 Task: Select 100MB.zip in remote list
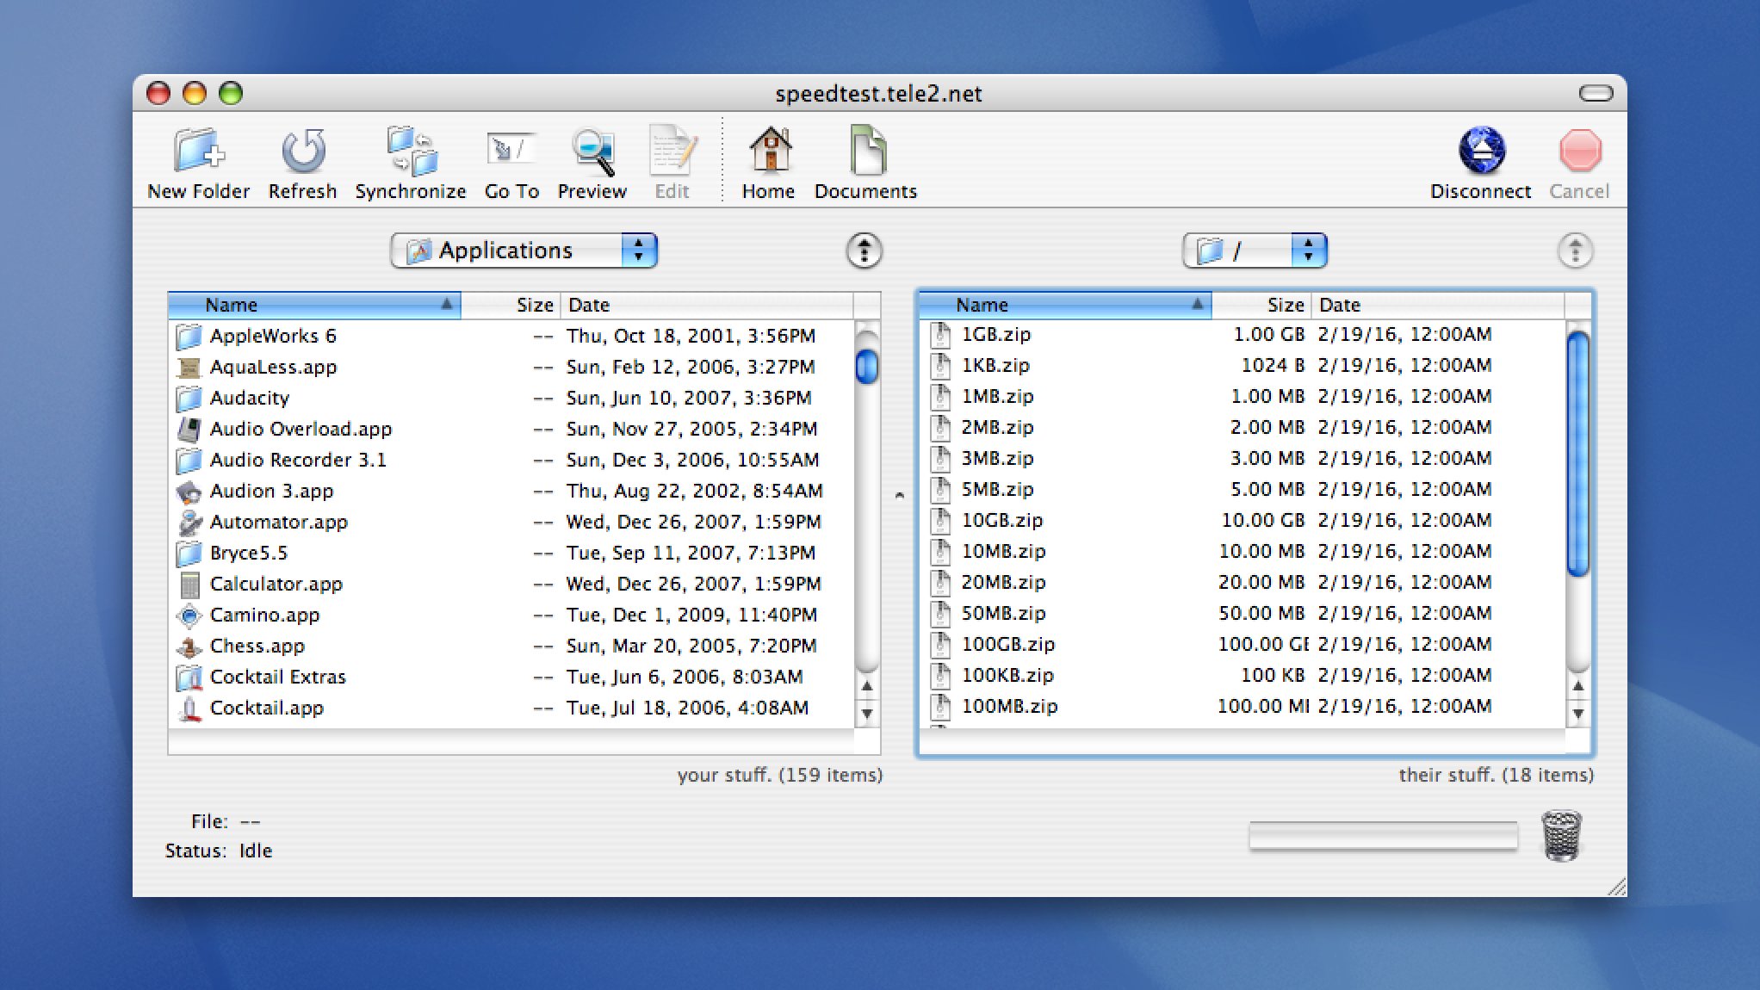(x=1242, y=706)
